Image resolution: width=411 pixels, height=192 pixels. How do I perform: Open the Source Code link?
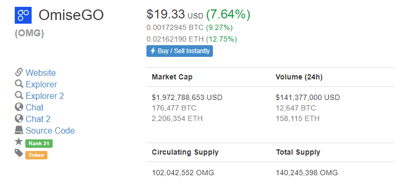point(50,130)
